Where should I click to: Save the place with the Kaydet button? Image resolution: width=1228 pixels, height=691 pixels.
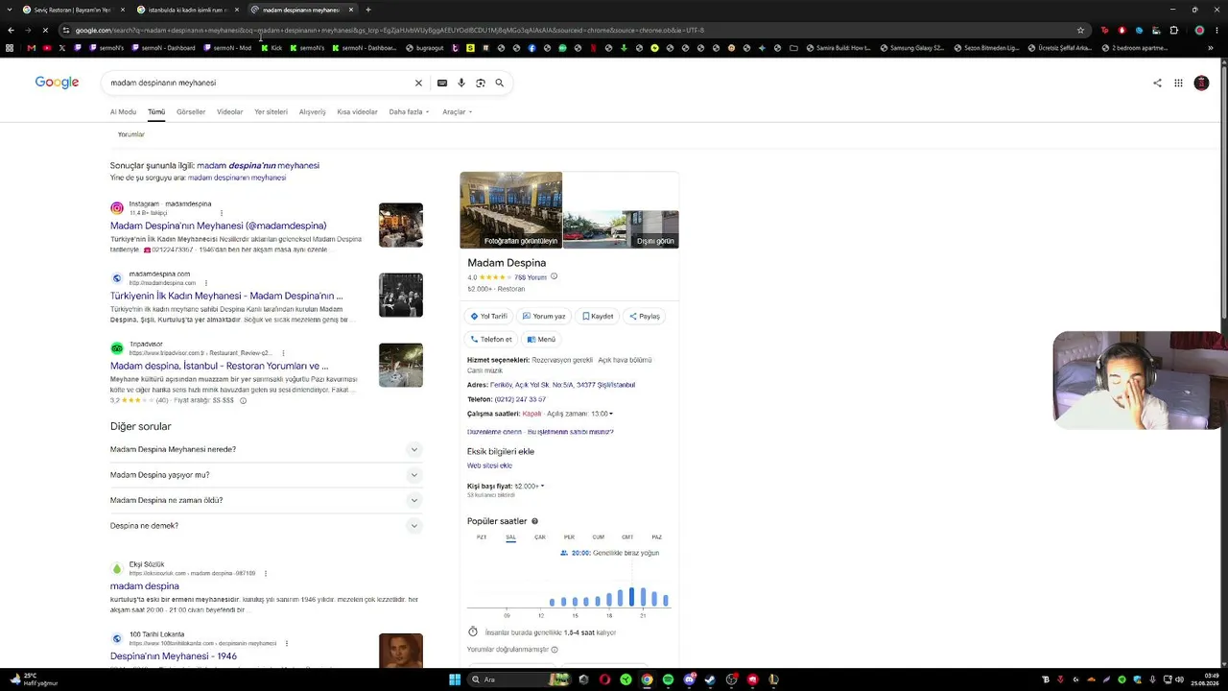tap(598, 316)
